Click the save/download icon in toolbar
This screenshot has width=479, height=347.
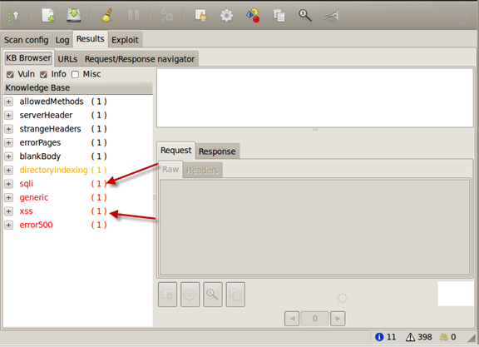click(x=74, y=15)
